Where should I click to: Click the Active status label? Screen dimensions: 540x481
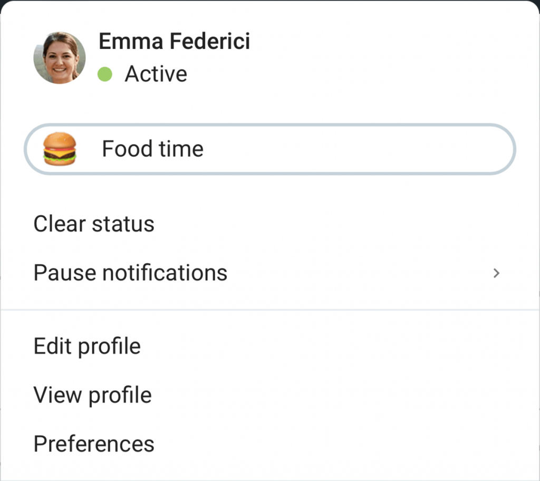click(x=156, y=74)
